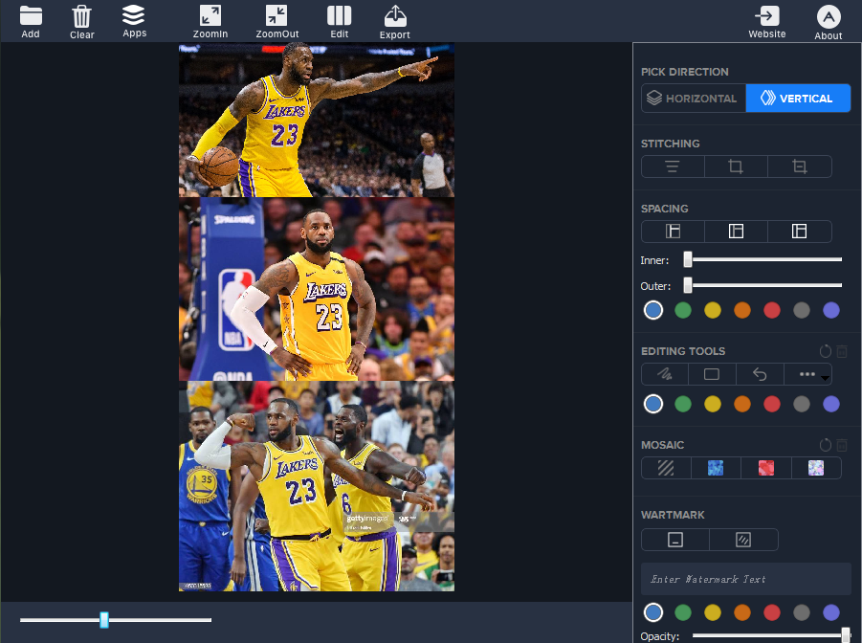The height and width of the screenshot is (643, 862).
Task: Select the first spacing layout icon
Action: 673,232
